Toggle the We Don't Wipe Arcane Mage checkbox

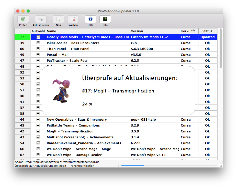click(x=38, y=149)
